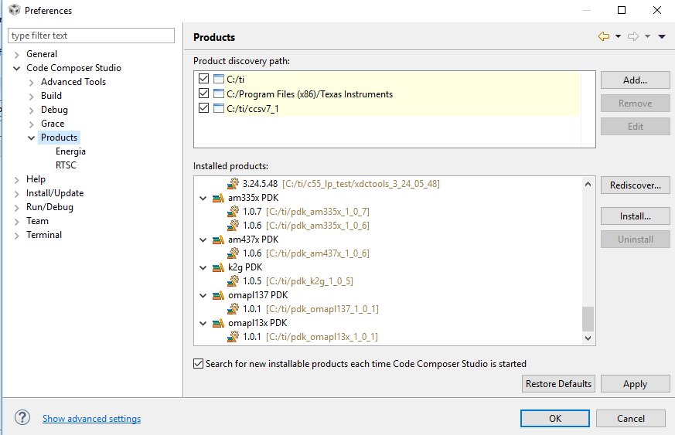Expand the General preferences category
Viewport: 675px width, 435px height.
(x=16, y=55)
